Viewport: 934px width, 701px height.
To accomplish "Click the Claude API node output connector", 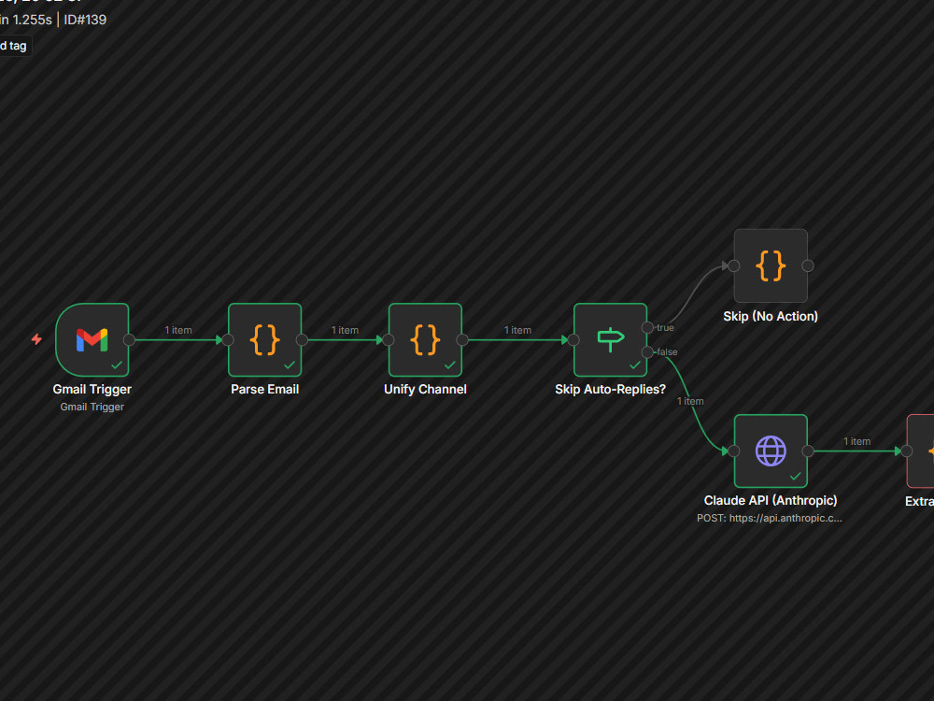I will pyautogui.click(x=808, y=451).
